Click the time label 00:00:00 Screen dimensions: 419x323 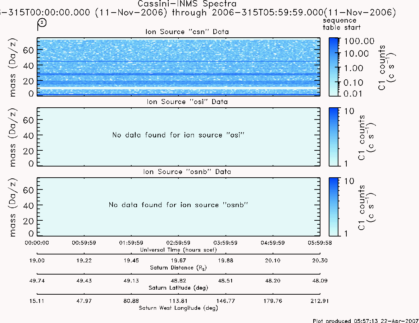[37, 243]
